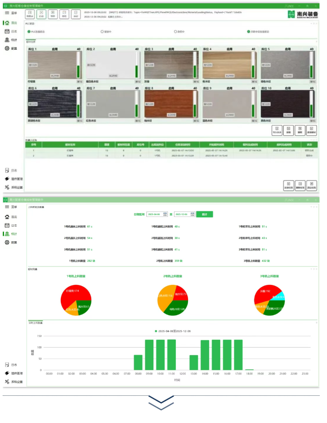Open 日志 in the upper window top sidebar
327x423 pixels.
point(7,31)
